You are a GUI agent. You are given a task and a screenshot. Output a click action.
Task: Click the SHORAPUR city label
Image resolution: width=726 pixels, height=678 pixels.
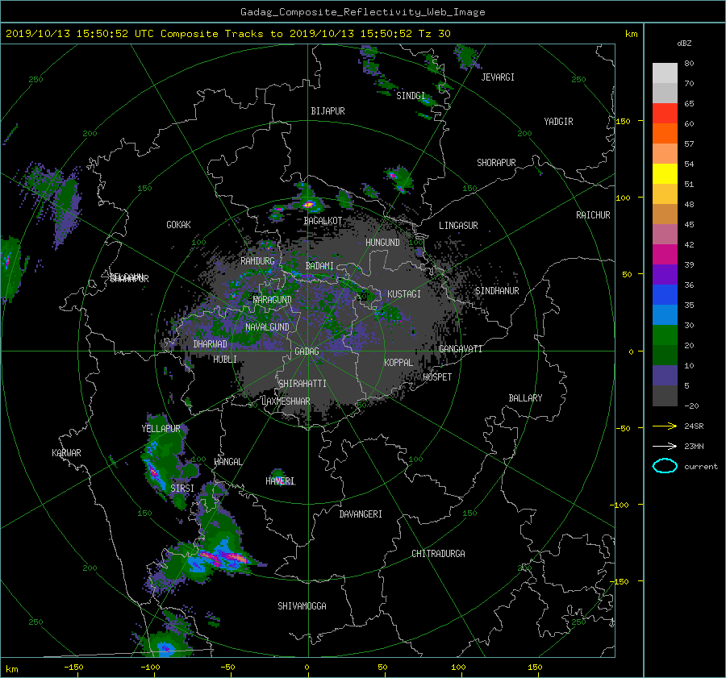pyautogui.click(x=496, y=163)
